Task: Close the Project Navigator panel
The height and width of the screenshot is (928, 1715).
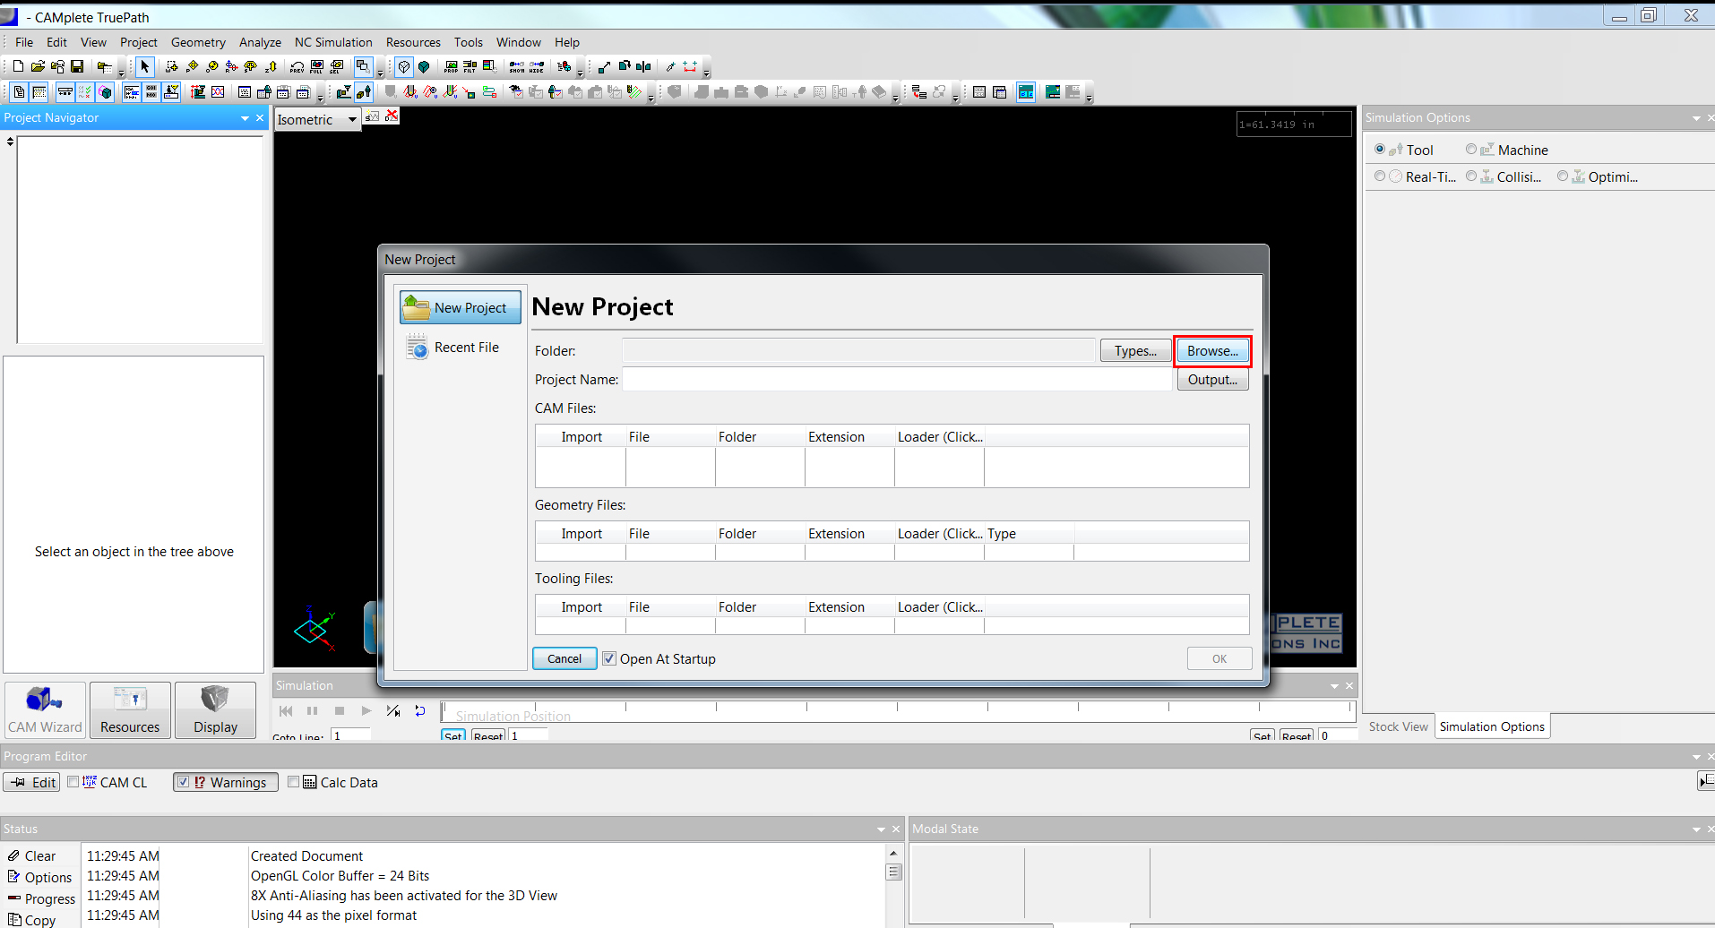Action: coord(260,118)
